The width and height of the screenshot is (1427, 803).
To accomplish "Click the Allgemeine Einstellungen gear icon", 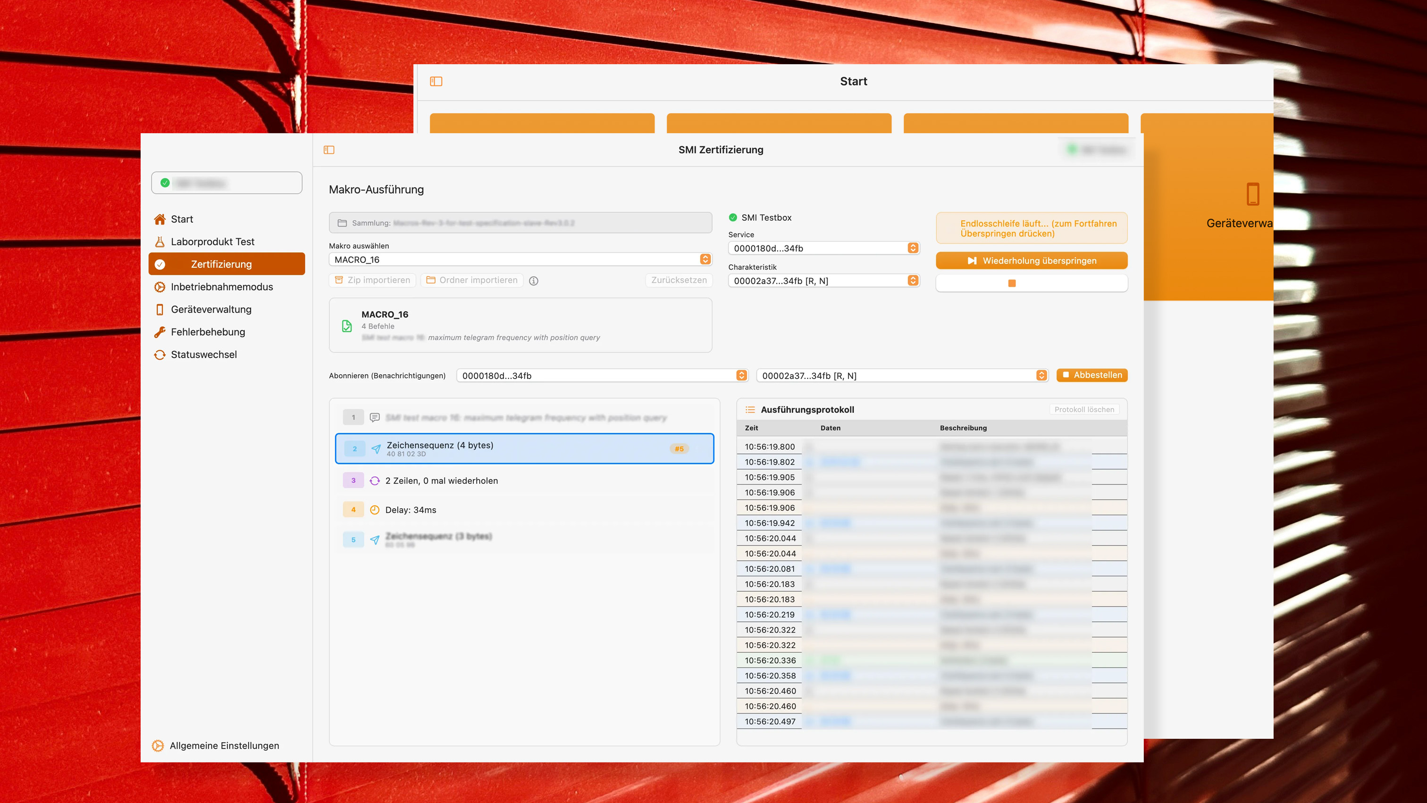I will [158, 745].
